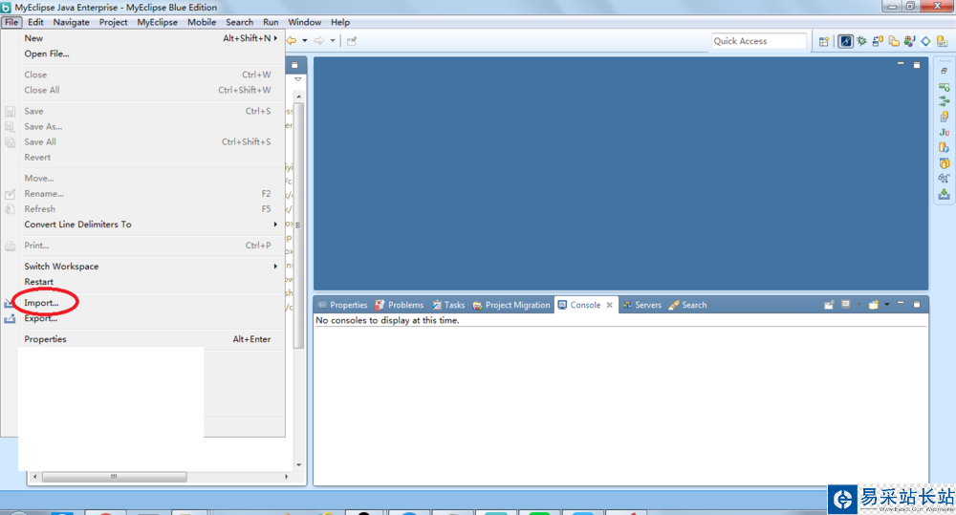Open the Edit menu
Image resolution: width=956 pixels, height=515 pixels.
pos(35,22)
